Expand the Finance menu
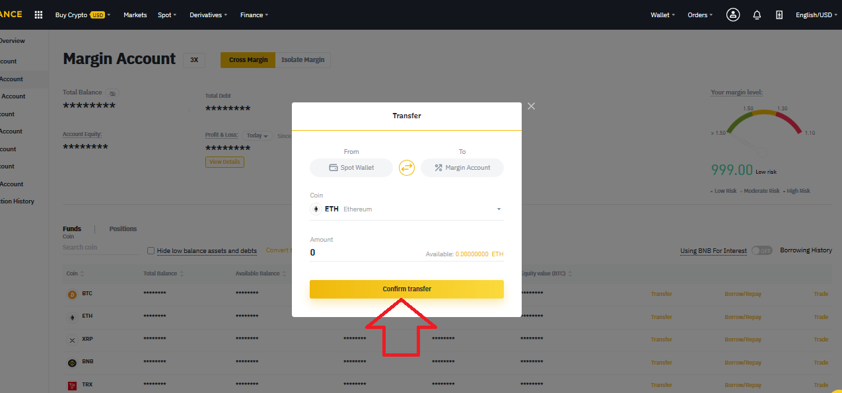Viewport: 842px width, 393px height. 254,15
